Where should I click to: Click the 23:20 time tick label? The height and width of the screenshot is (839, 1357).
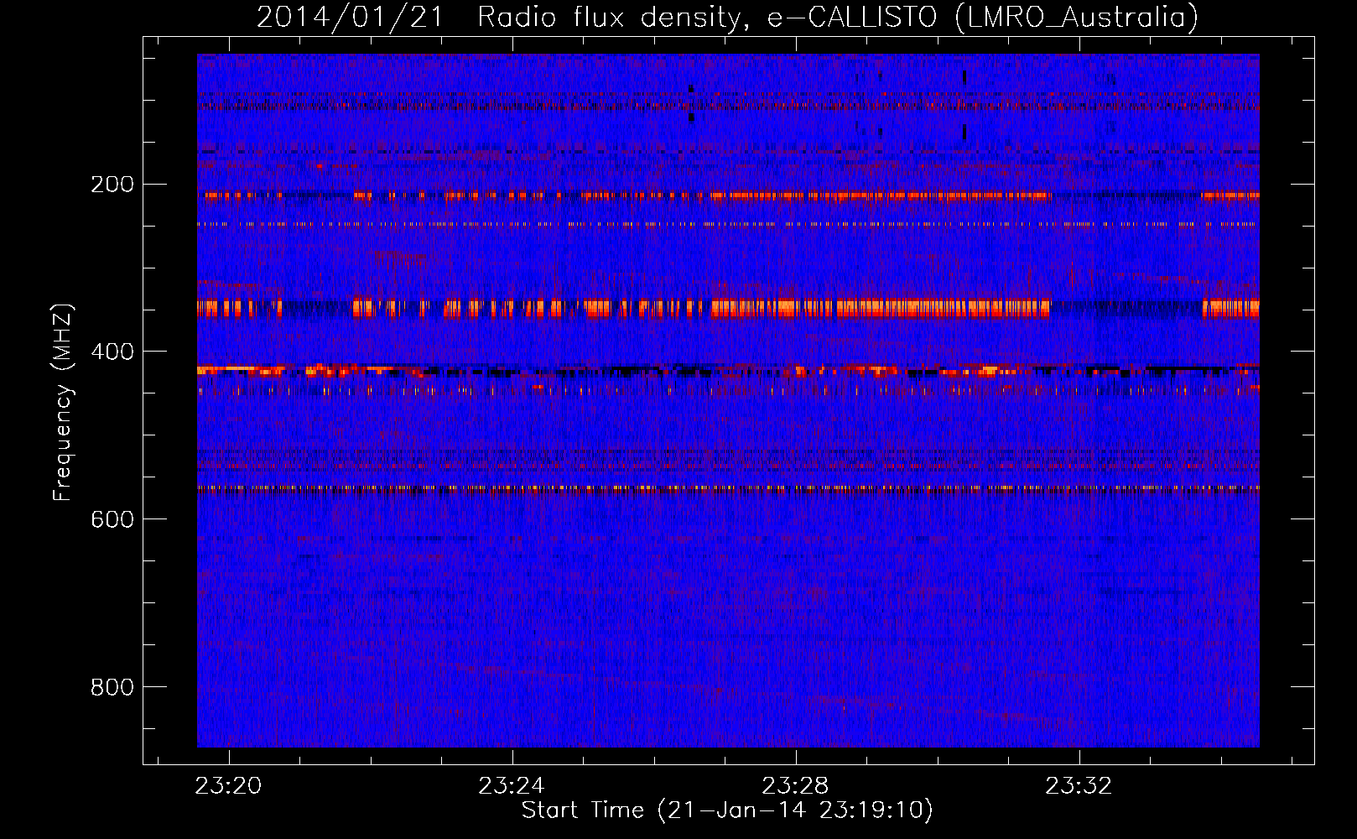coord(228,786)
